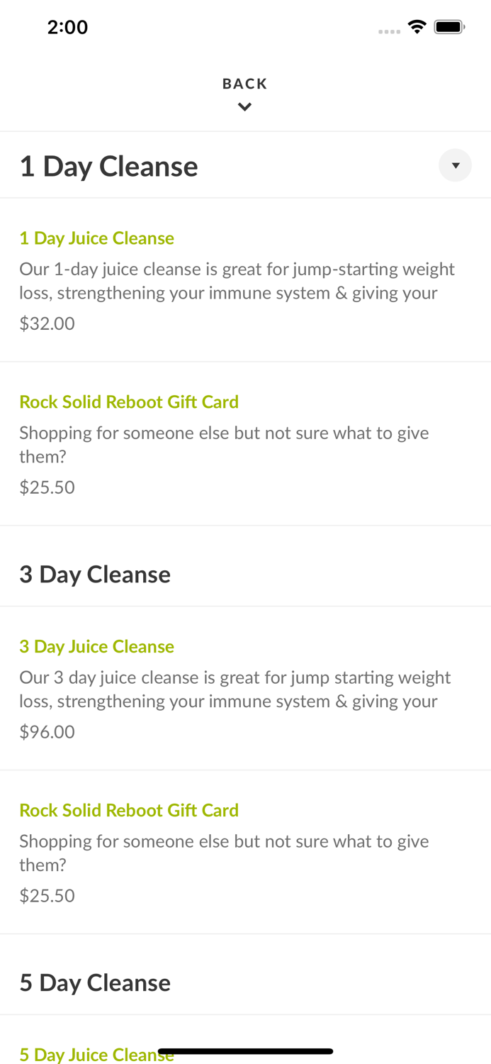Tap the chevron-down icon below BACK
Screen dimensions: 491x1064
coord(244,107)
